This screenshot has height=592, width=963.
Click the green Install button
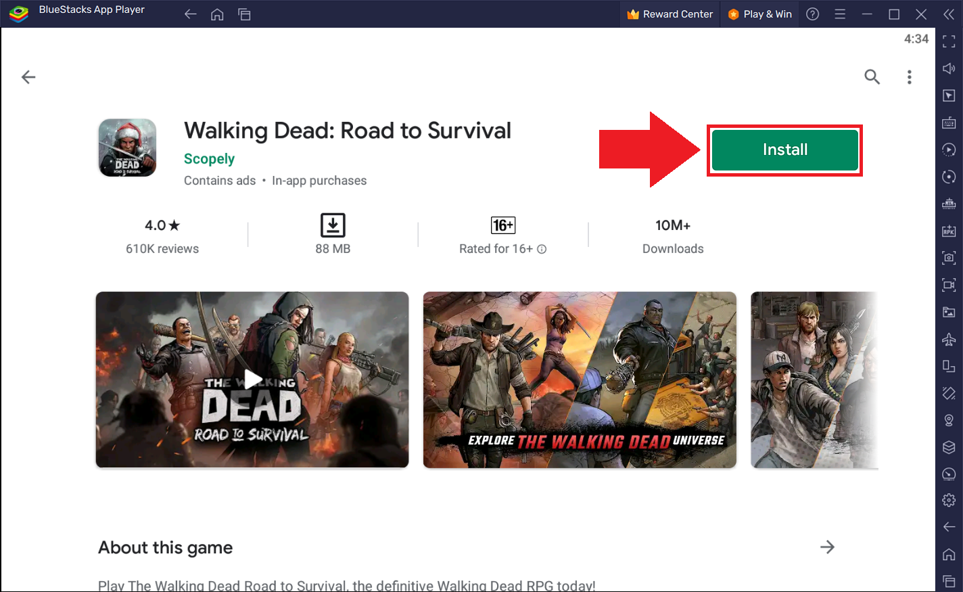click(x=784, y=150)
